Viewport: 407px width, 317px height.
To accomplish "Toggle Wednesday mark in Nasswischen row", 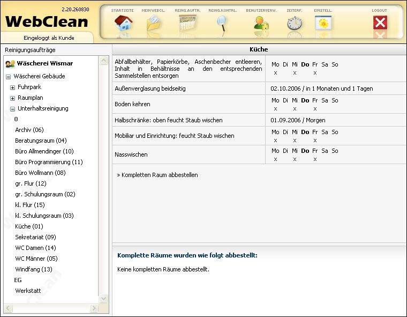I will [295, 159].
